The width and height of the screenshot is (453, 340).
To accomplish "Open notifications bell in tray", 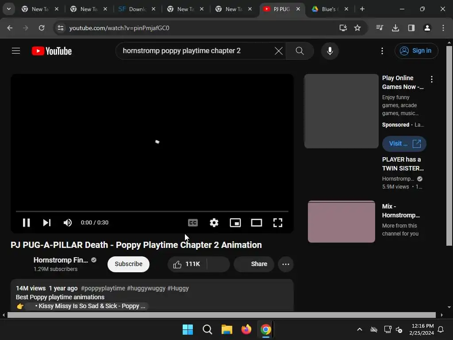I will [441, 329].
